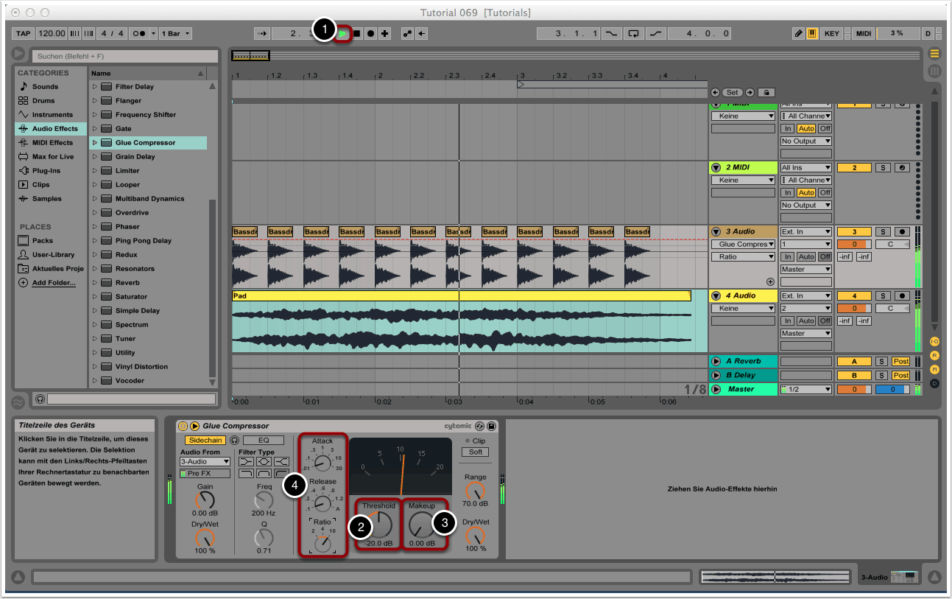Solo track 3 Audio
Viewport: 952px width, 599px height.
(883, 231)
